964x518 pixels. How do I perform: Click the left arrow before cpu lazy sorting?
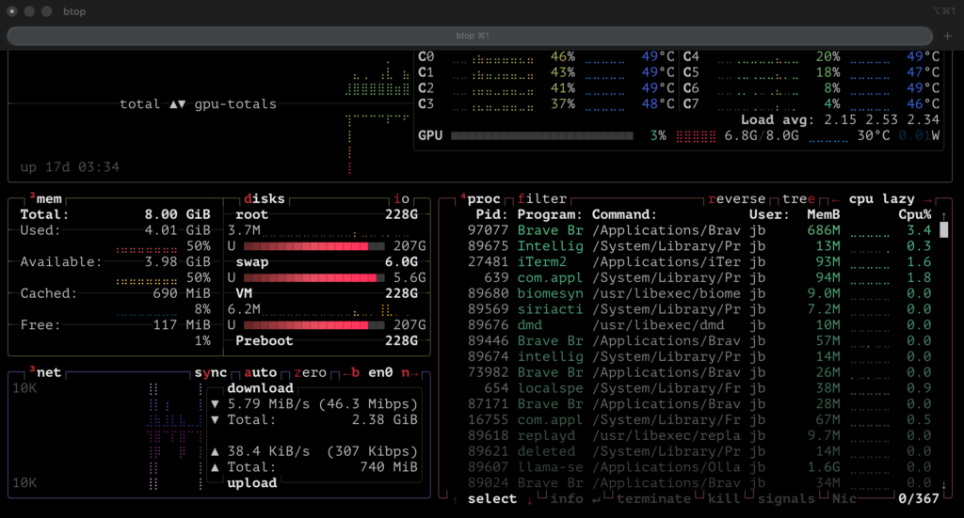(836, 200)
